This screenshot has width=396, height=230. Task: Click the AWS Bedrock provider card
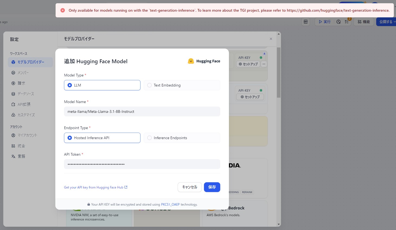click(235, 213)
